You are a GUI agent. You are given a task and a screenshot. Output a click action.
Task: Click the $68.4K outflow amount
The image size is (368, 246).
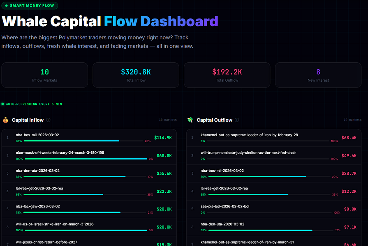pos(349,138)
